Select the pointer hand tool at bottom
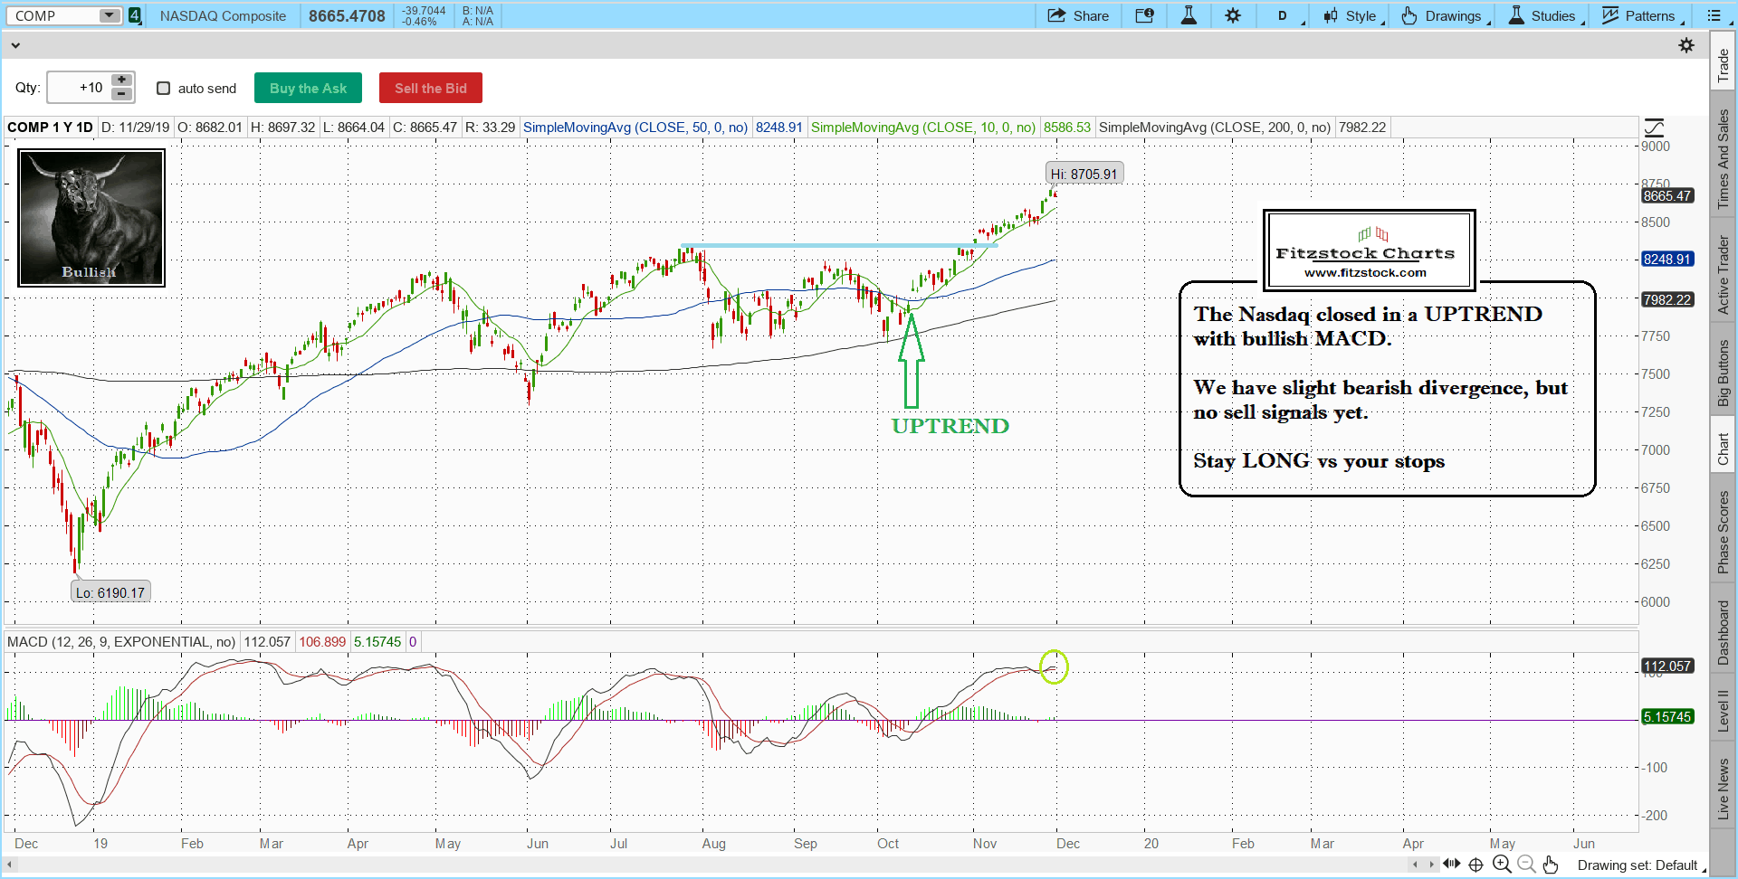Image resolution: width=1738 pixels, height=879 pixels. (1551, 865)
